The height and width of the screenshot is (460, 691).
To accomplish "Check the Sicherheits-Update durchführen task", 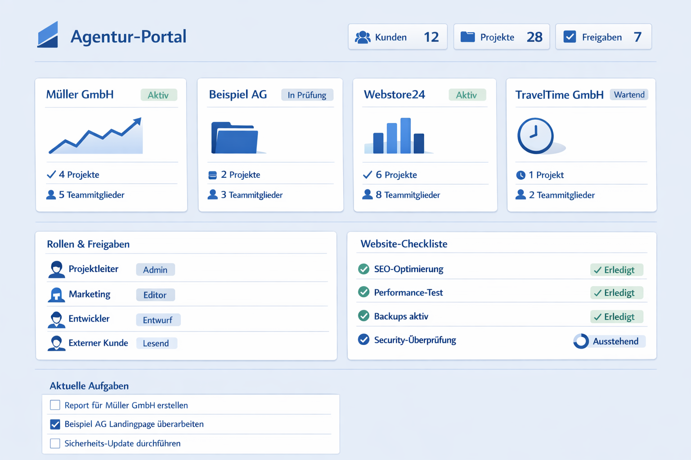I will 55,443.
